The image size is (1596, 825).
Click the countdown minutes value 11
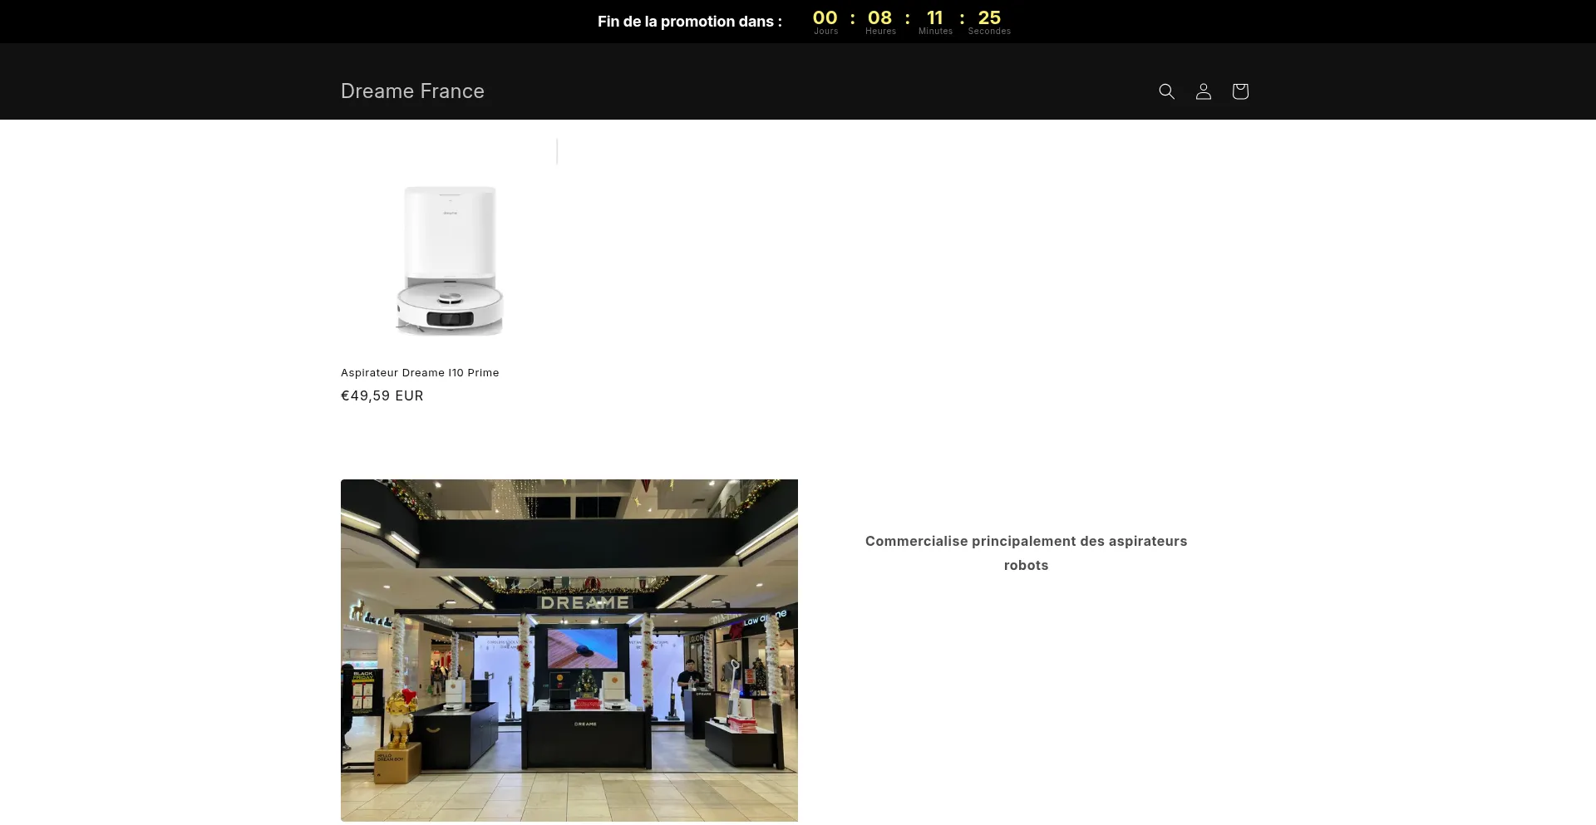click(x=935, y=17)
